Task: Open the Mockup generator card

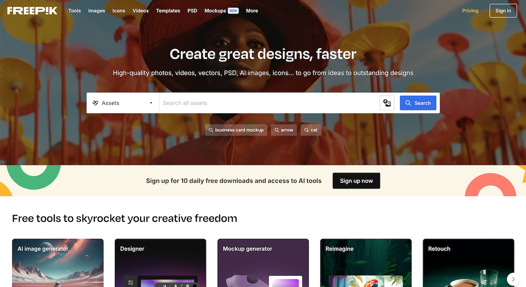Action: click(263, 263)
